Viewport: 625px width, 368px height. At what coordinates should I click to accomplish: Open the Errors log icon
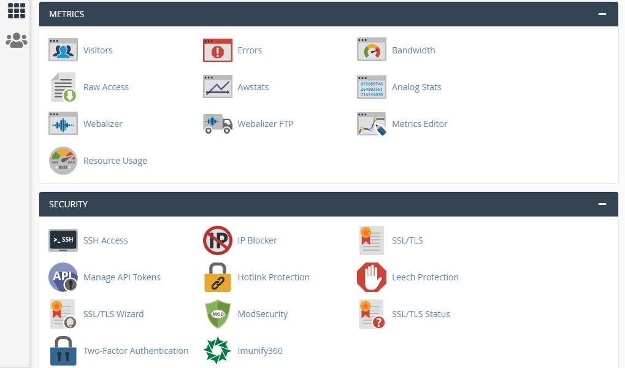pyautogui.click(x=218, y=50)
